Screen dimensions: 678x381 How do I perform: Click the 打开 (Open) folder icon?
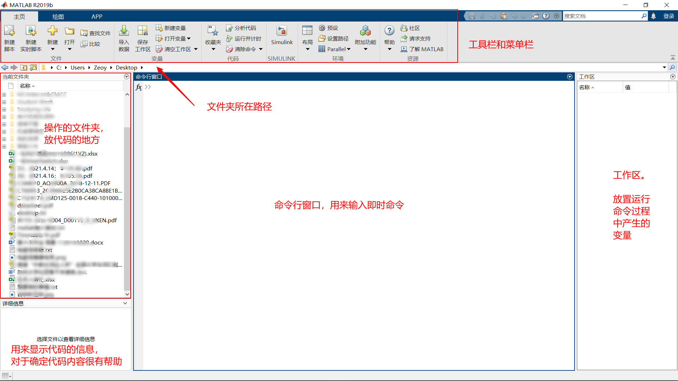coord(70,31)
